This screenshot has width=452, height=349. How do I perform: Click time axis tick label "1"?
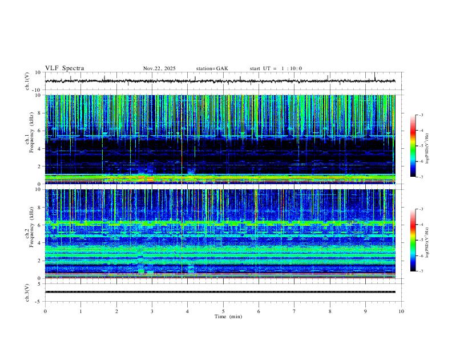80,311
